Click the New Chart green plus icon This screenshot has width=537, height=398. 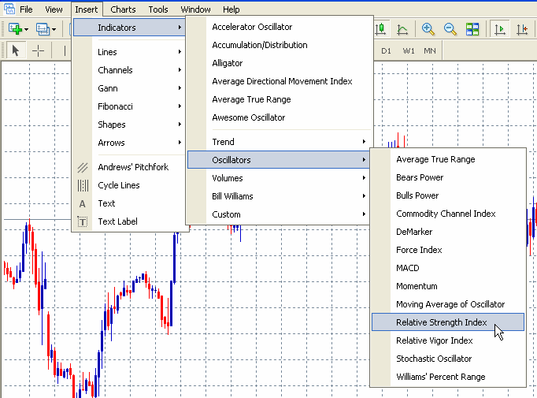(x=15, y=29)
